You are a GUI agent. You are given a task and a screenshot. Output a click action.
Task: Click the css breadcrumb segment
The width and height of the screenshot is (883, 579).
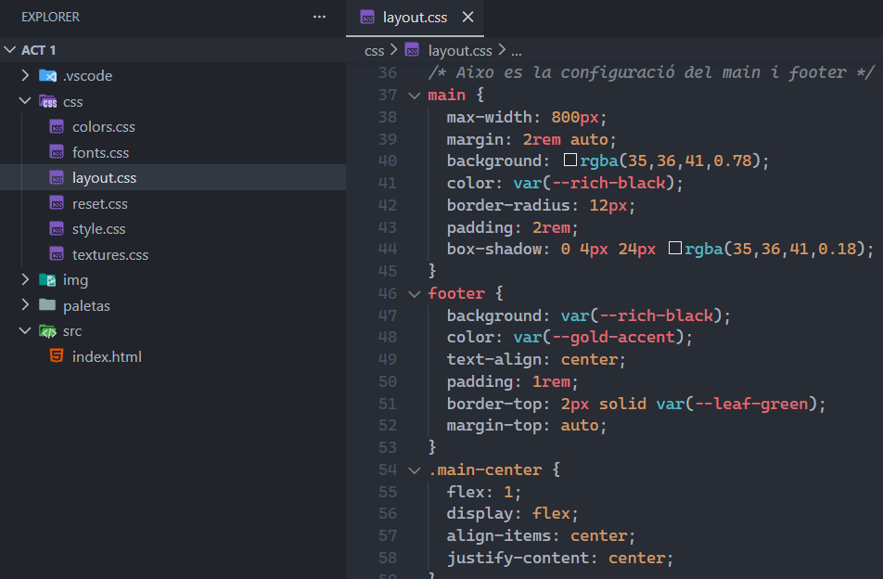click(374, 50)
